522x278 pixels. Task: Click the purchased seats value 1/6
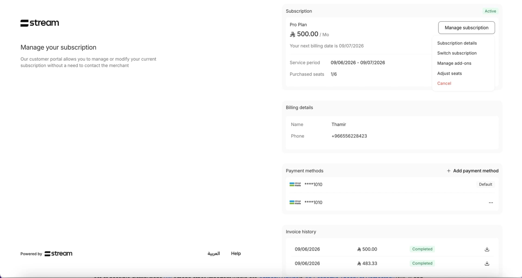[334, 74]
